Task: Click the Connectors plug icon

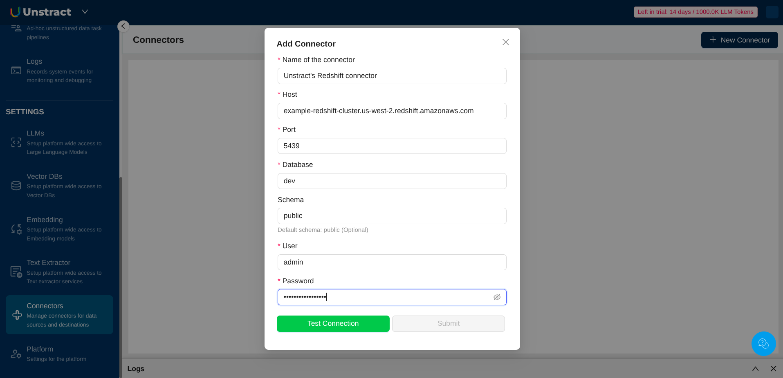Action: pyautogui.click(x=17, y=315)
